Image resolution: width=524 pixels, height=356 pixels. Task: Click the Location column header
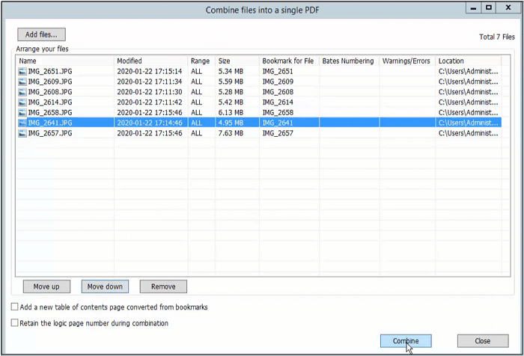[x=468, y=61]
